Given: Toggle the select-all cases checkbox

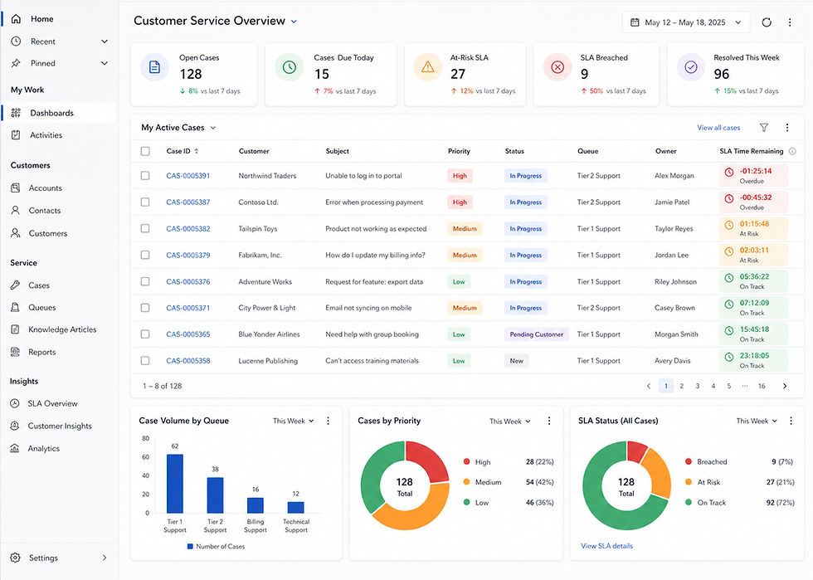Looking at the screenshot, I should (x=145, y=152).
